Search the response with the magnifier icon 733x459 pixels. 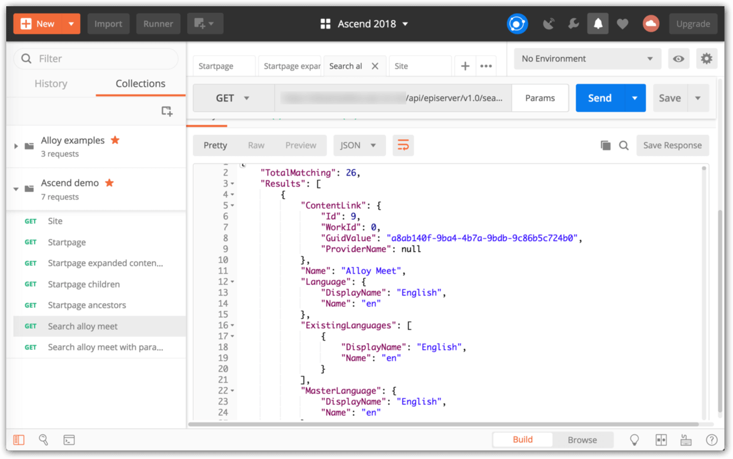624,145
